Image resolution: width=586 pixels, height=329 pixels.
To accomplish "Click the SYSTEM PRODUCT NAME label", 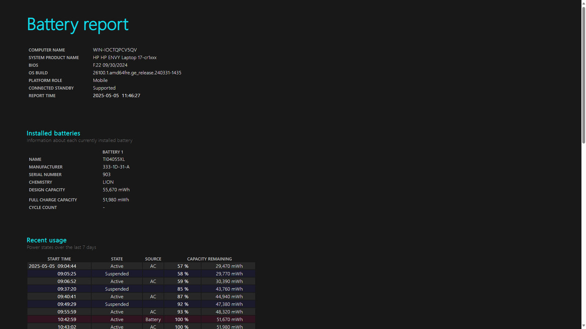I will pos(54,58).
